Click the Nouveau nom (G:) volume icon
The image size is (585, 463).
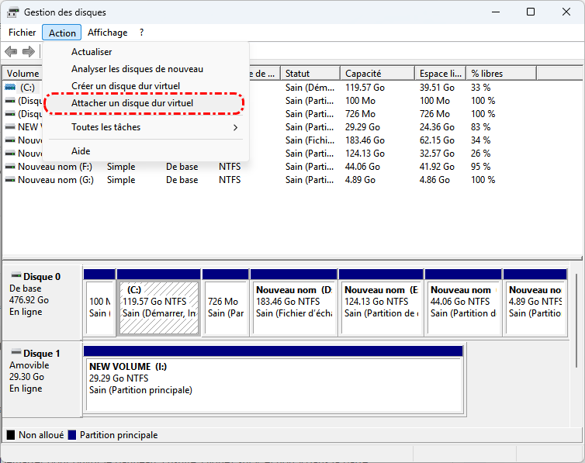pos(10,180)
